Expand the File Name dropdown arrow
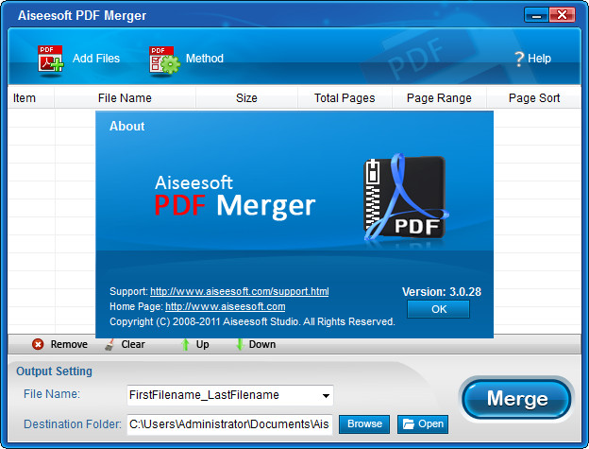This screenshot has width=589, height=449. pyautogui.click(x=326, y=396)
